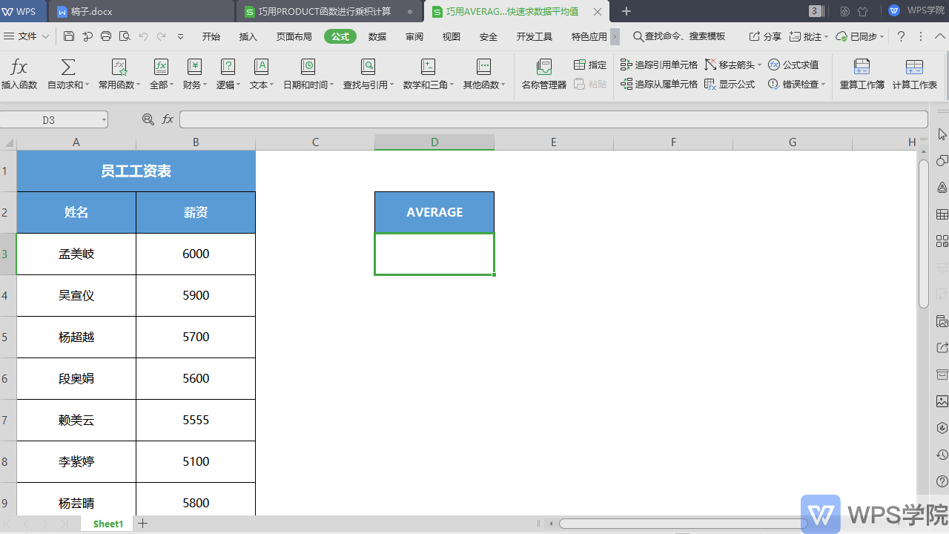Click the 分享 share button

click(x=767, y=36)
